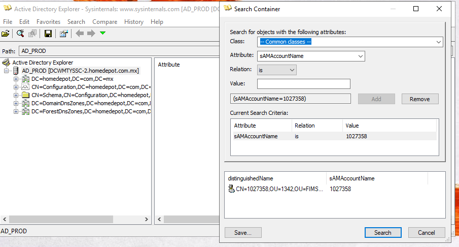Click the Save snapshot floppy disk icon
Screen dimensions: 459x247
click(x=48, y=34)
